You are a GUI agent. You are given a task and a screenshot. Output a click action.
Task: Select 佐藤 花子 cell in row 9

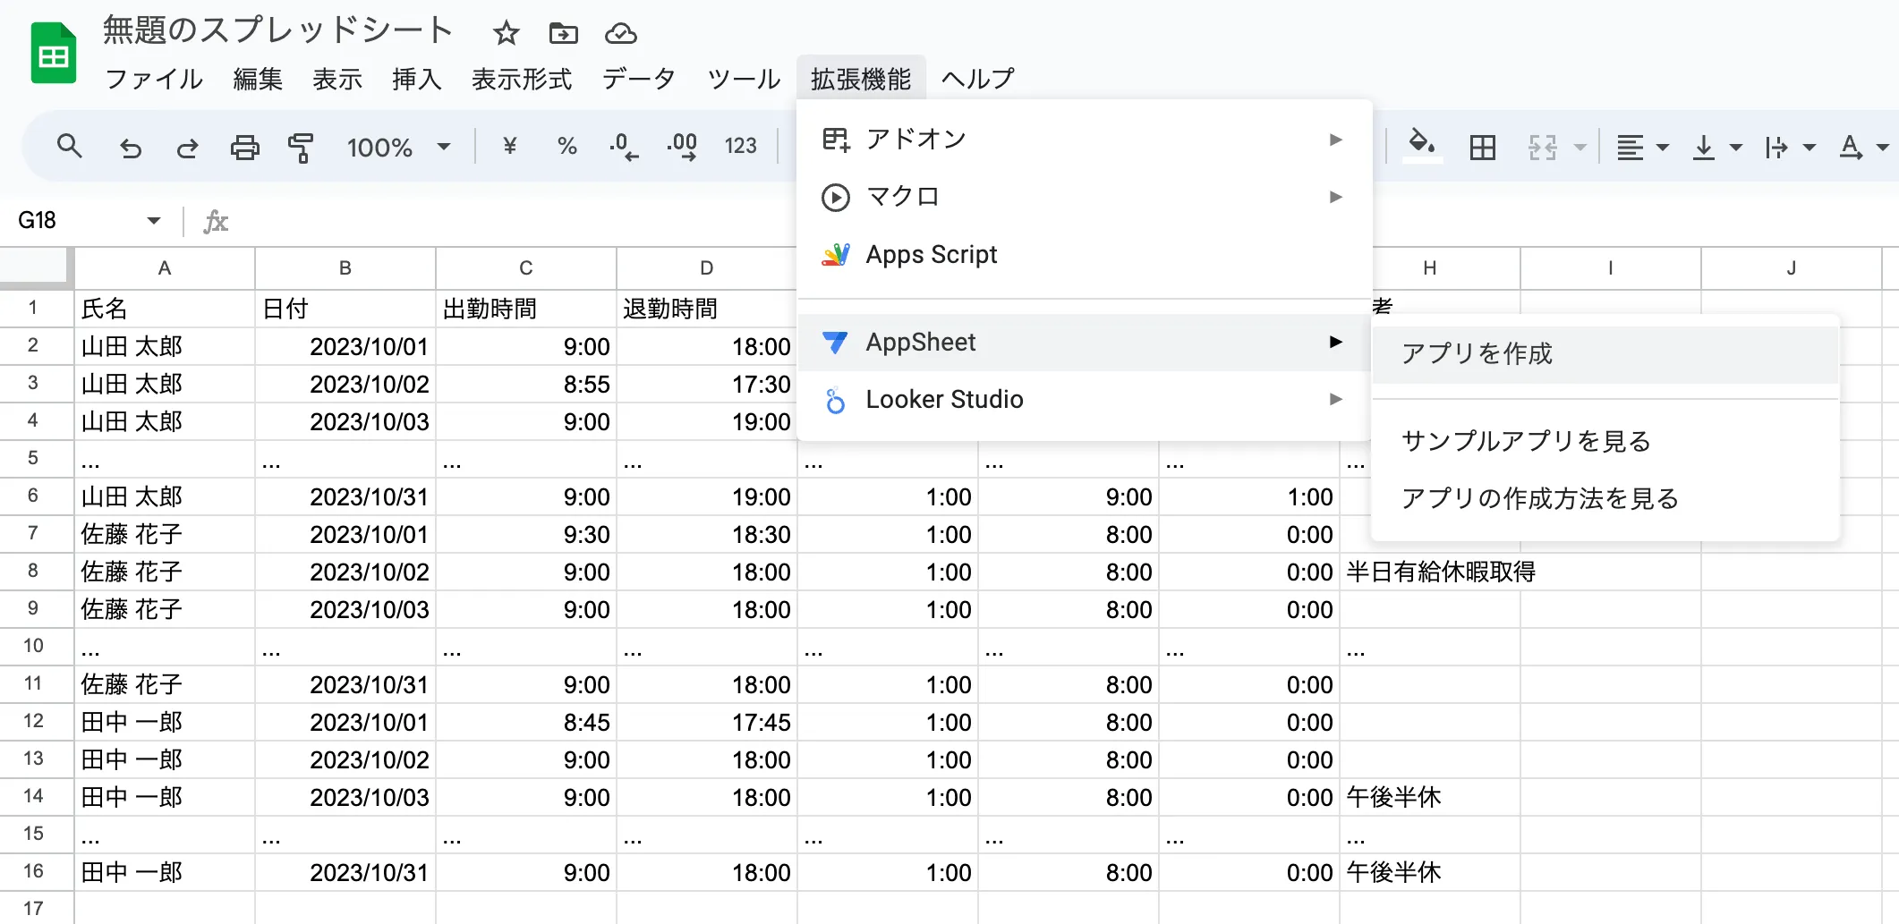(x=165, y=609)
